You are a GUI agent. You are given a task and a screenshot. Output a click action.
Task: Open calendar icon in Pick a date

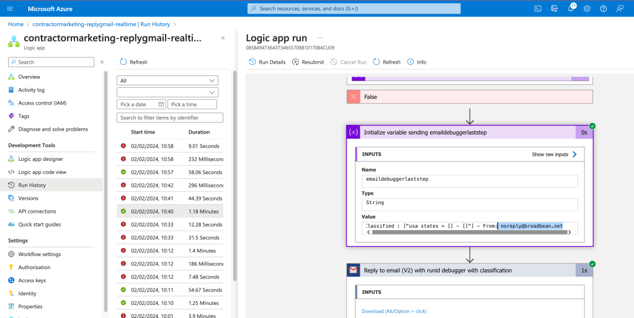(161, 104)
